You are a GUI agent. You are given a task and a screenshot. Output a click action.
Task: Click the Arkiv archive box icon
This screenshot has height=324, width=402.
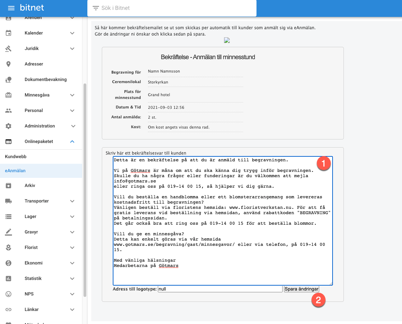[x=8, y=186]
